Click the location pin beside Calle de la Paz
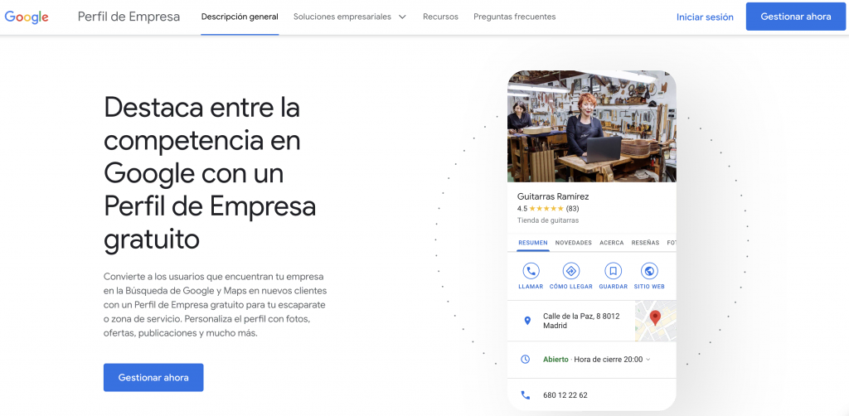The height and width of the screenshot is (416, 849). (x=526, y=321)
